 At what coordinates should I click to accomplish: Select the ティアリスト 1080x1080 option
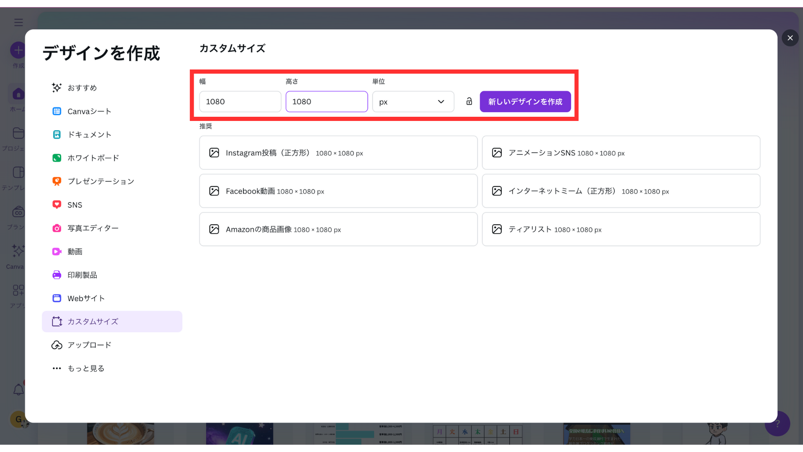click(621, 229)
